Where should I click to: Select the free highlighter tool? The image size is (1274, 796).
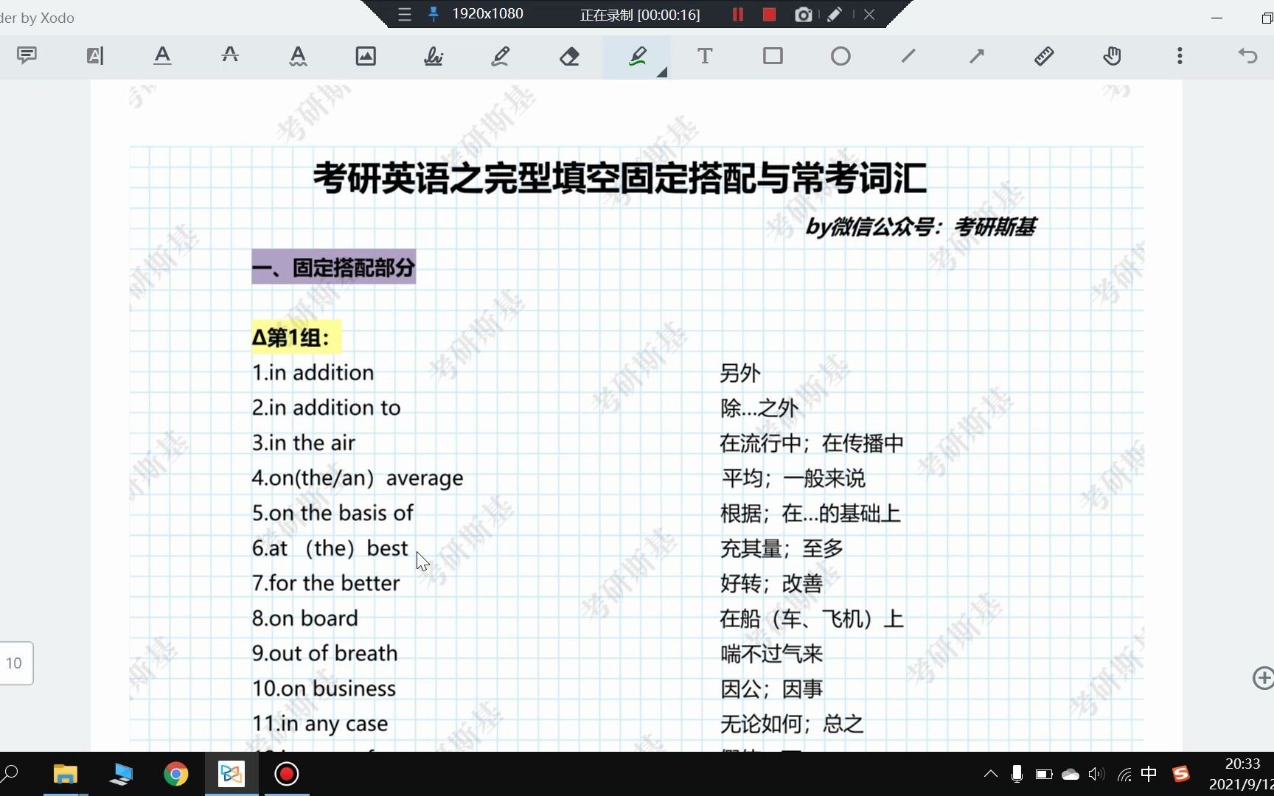click(637, 56)
